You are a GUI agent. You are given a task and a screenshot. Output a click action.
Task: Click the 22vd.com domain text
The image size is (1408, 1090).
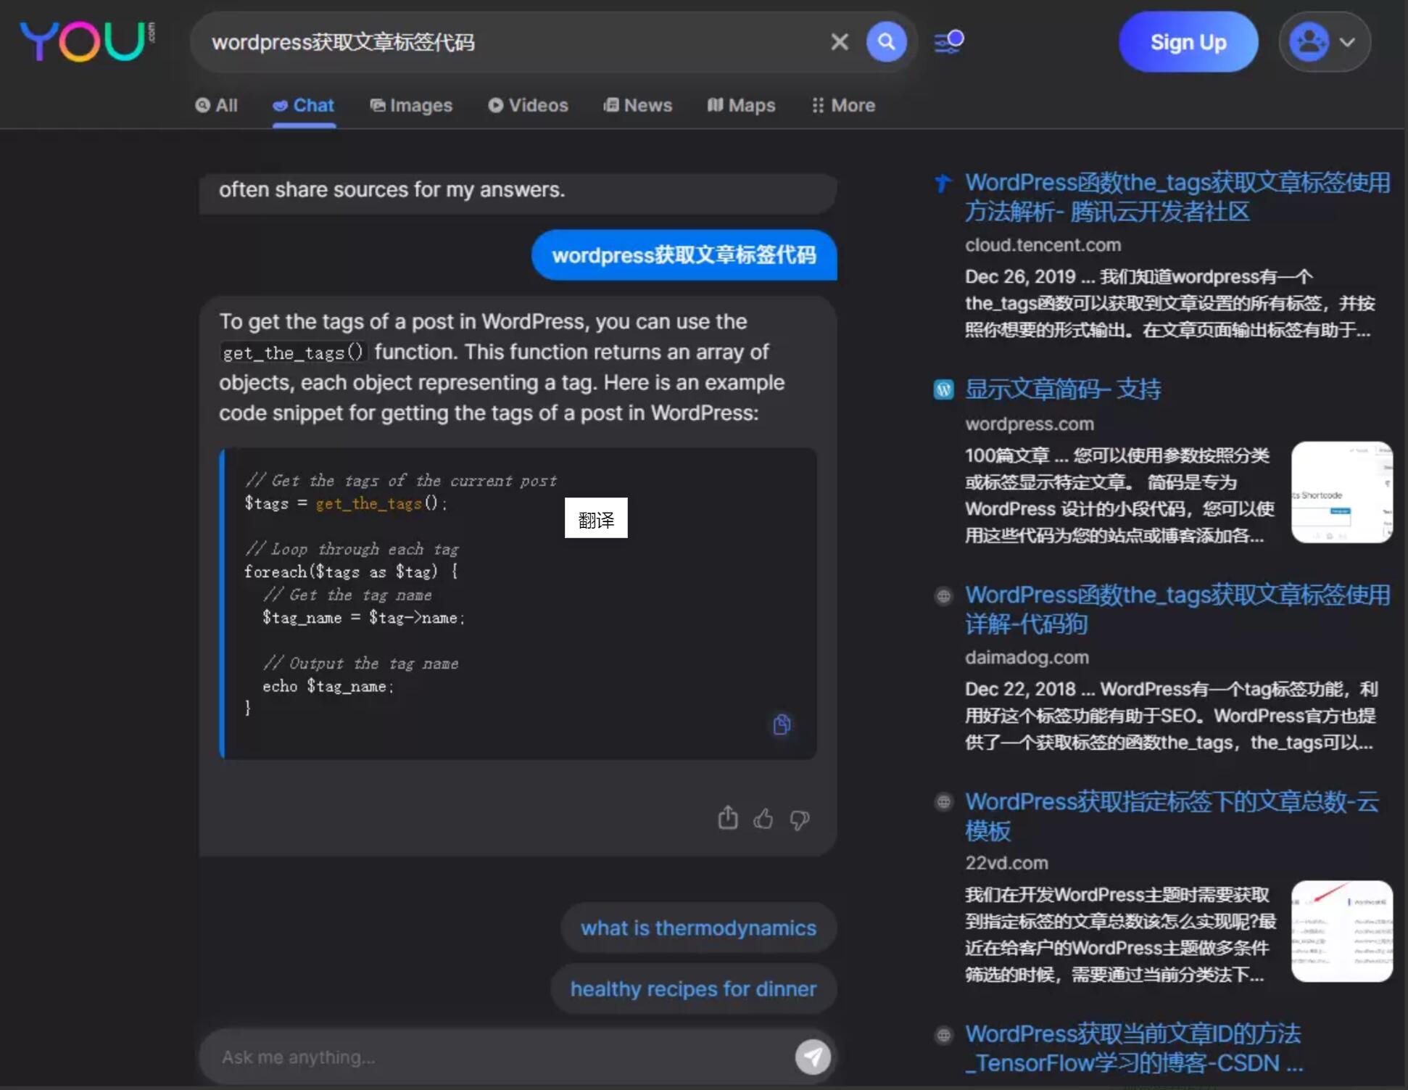click(x=1006, y=863)
